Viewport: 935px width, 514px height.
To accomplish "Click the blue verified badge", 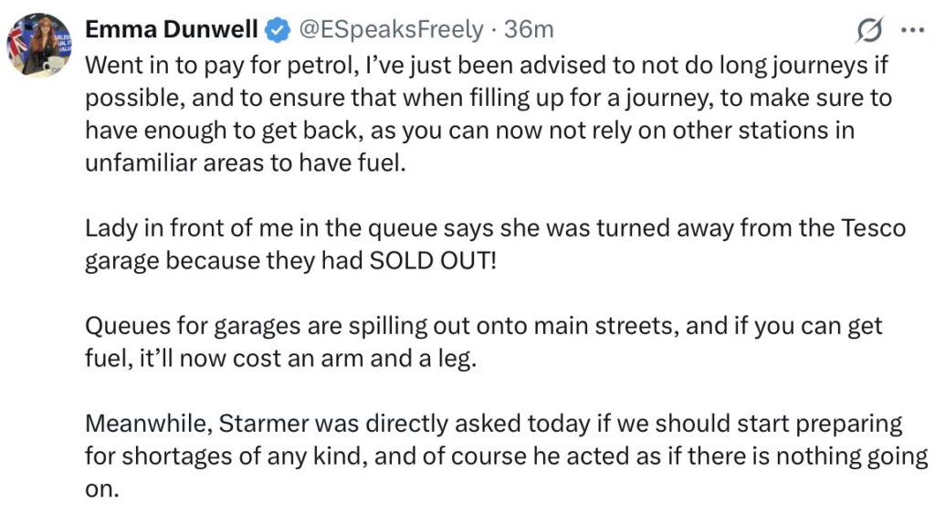I will (277, 30).
